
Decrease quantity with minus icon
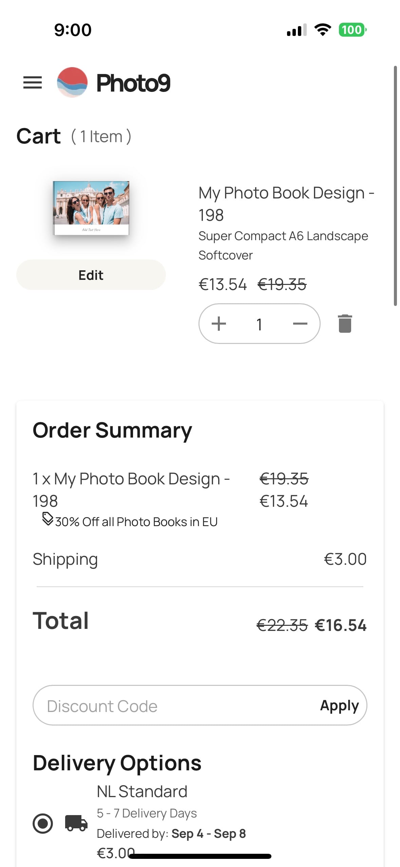point(300,324)
